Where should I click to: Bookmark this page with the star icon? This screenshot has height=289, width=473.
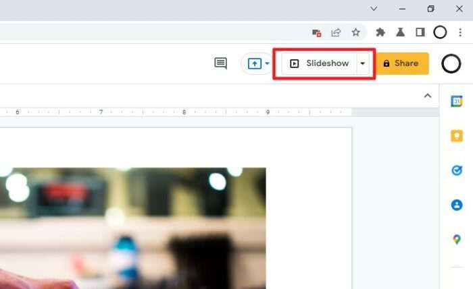pyautogui.click(x=355, y=32)
